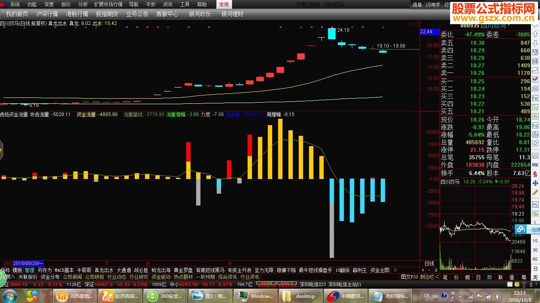Open the 工具 menu
The image size is (540, 303).
point(185,4)
